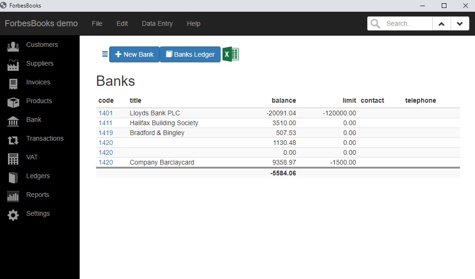Open VAT calculator icon
This screenshot has width=475, height=279.
click(x=13, y=159)
